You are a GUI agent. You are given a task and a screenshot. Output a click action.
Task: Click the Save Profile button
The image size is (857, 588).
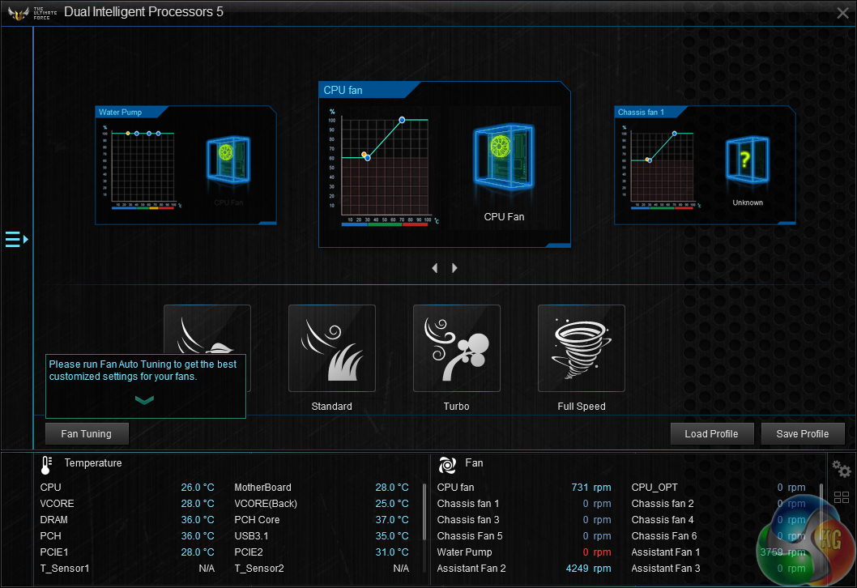pyautogui.click(x=803, y=434)
